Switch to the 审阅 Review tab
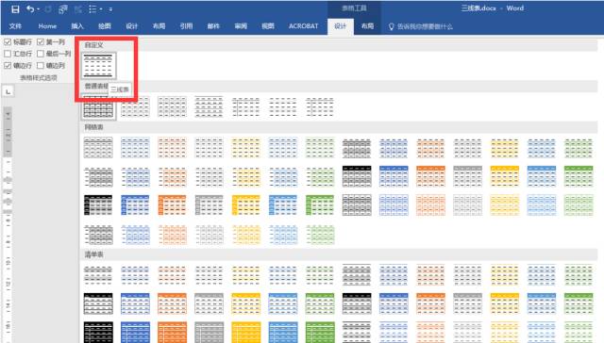Viewport: 604px width, 343px height. pos(241,26)
